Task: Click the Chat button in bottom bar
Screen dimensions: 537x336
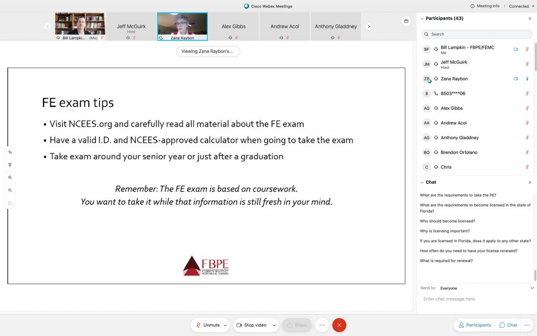Action: pyautogui.click(x=508, y=325)
